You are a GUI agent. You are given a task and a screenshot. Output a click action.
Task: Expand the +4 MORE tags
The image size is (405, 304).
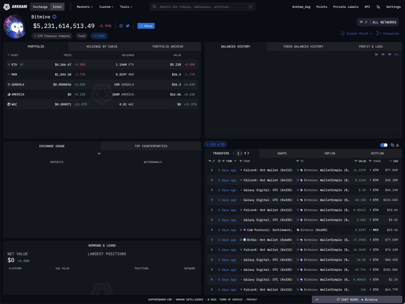click(99, 36)
